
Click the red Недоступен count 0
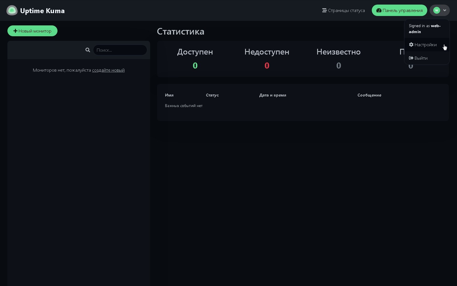(267, 66)
